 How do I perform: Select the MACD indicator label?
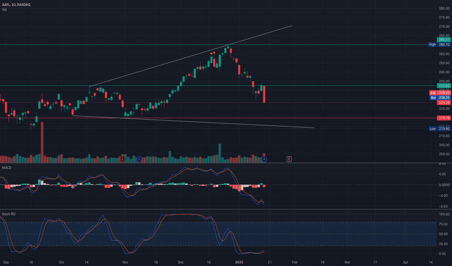click(7, 168)
